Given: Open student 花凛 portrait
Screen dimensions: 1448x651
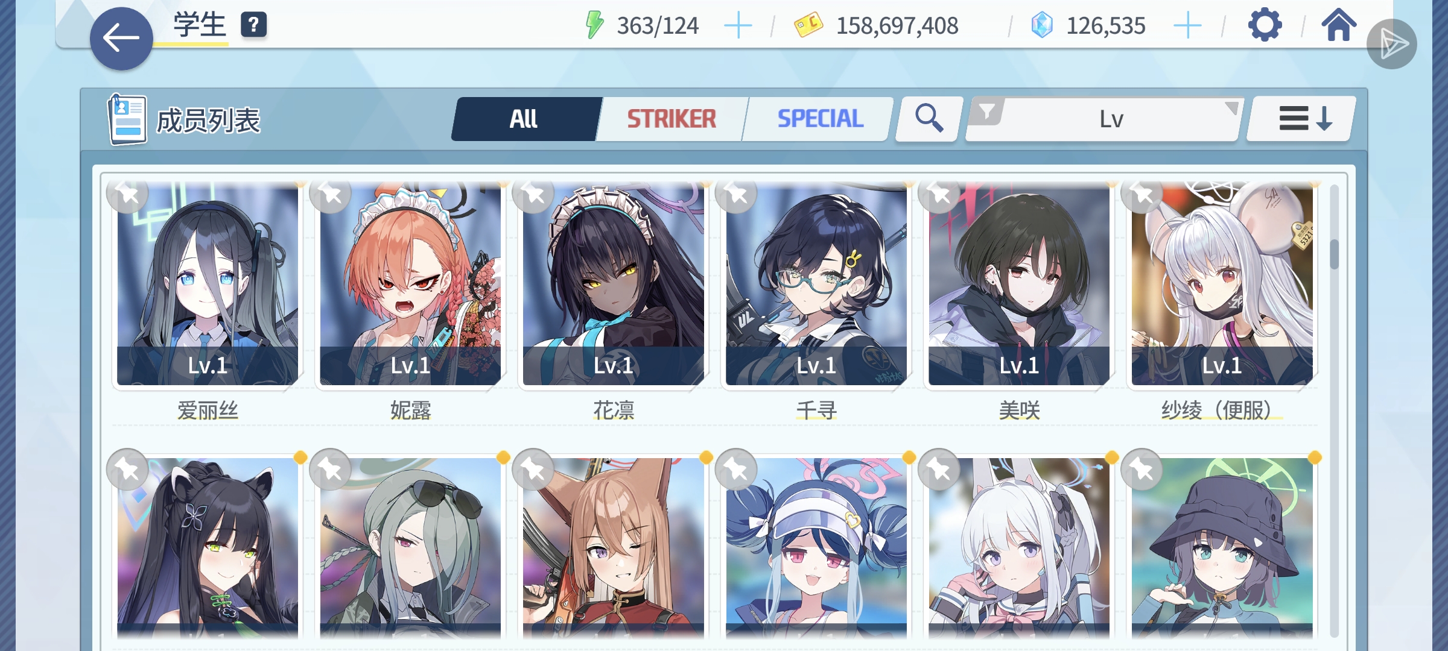Looking at the screenshot, I should click(613, 285).
